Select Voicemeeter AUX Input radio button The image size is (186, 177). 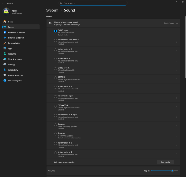coord(55,115)
